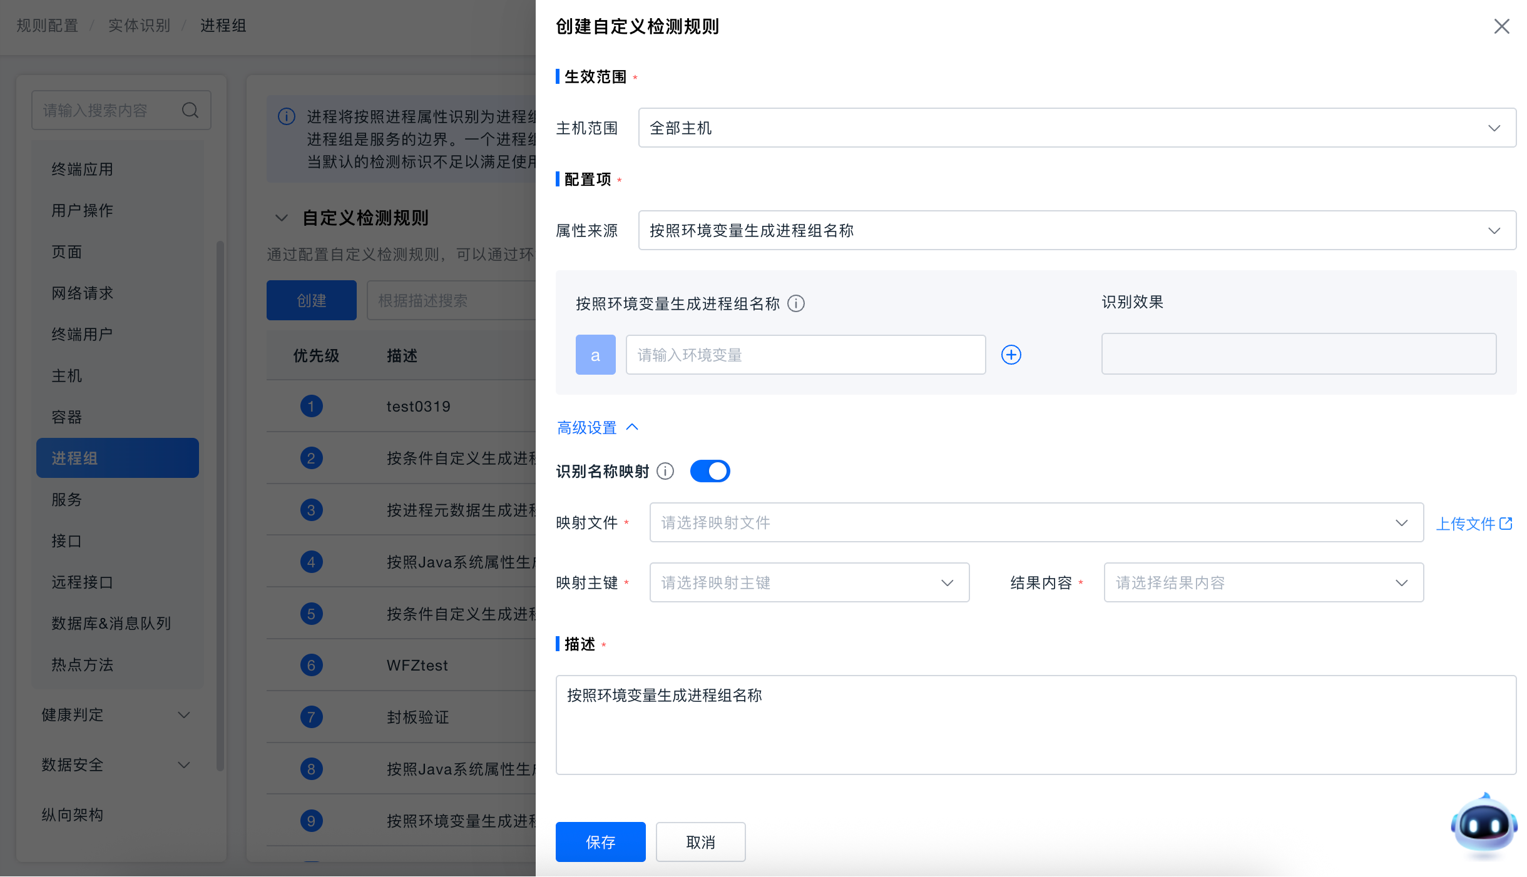The width and height of the screenshot is (1527, 877).
Task: Select 热点方法 in the sidebar
Action: coord(118,664)
